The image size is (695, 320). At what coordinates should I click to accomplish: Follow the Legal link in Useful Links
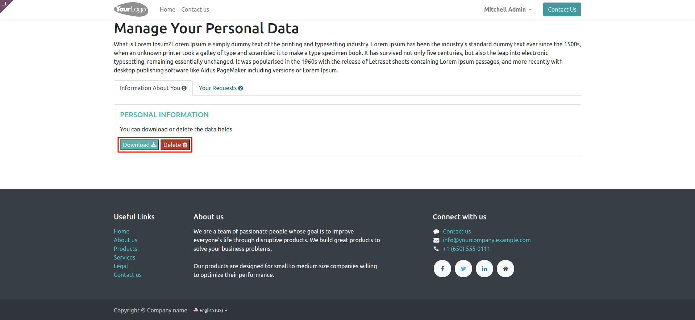click(x=121, y=266)
